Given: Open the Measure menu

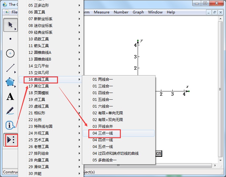Looking at the screenshot, I should pos(102,12).
